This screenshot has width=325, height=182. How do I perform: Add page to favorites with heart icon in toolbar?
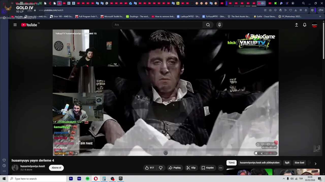(x=290, y=10)
